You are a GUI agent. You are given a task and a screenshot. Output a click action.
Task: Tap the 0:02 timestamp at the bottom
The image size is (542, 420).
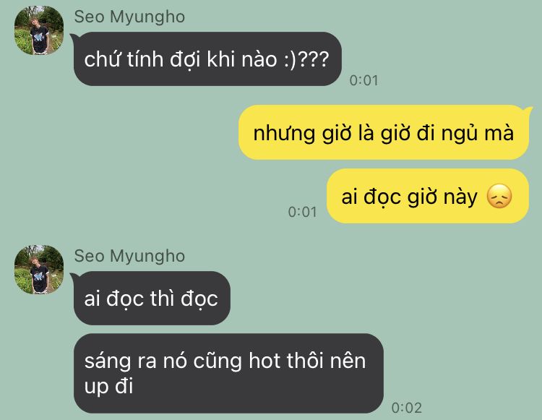point(406,408)
